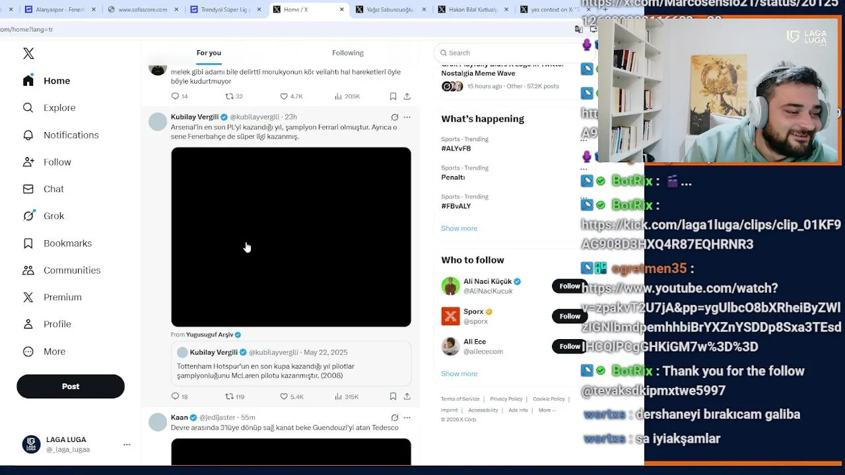Click Grok icon on Kubilay Vergili post

click(394, 117)
